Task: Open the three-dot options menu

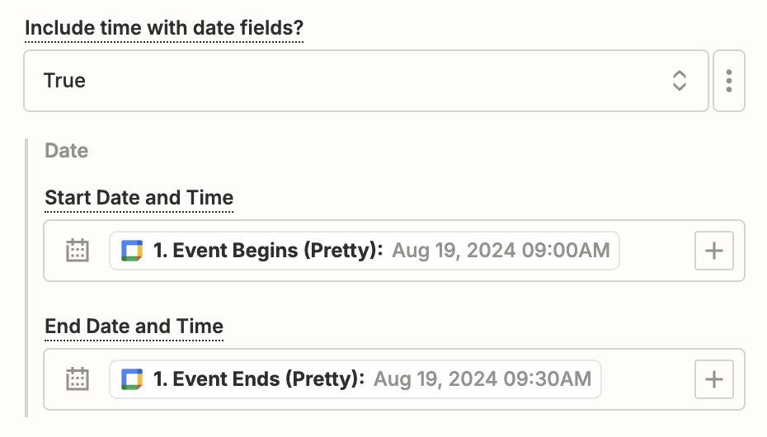Action: tap(728, 81)
